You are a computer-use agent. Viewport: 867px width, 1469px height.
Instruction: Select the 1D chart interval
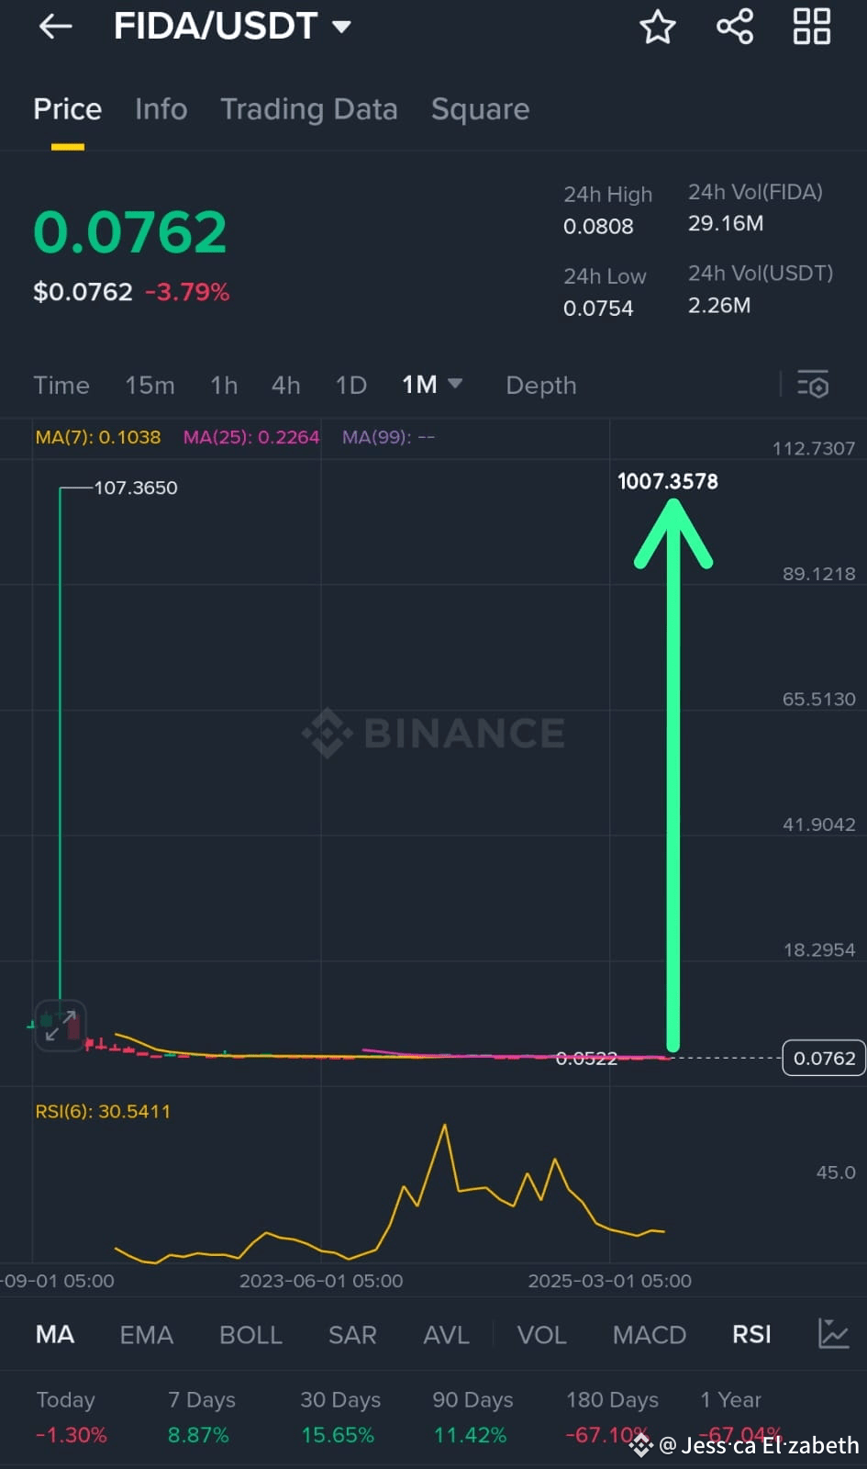point(350,385)
